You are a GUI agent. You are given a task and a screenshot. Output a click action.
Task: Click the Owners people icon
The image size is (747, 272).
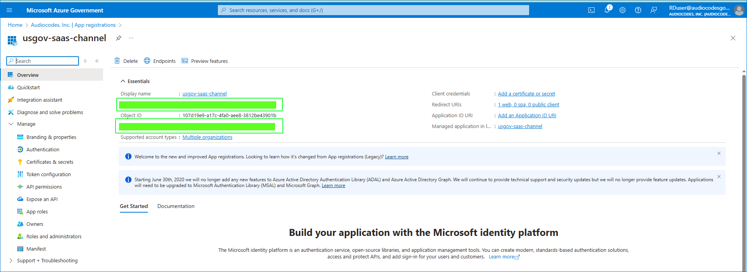pos(20,224)
